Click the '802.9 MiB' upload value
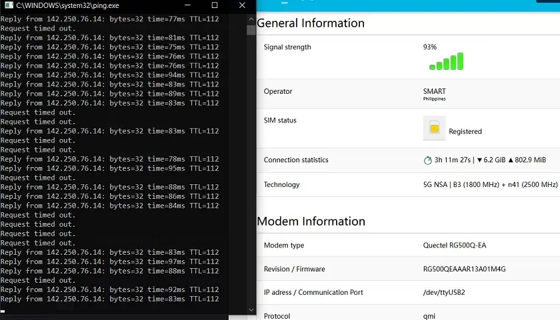This screenshot has height=320, width=560. [x=530, y=160]
